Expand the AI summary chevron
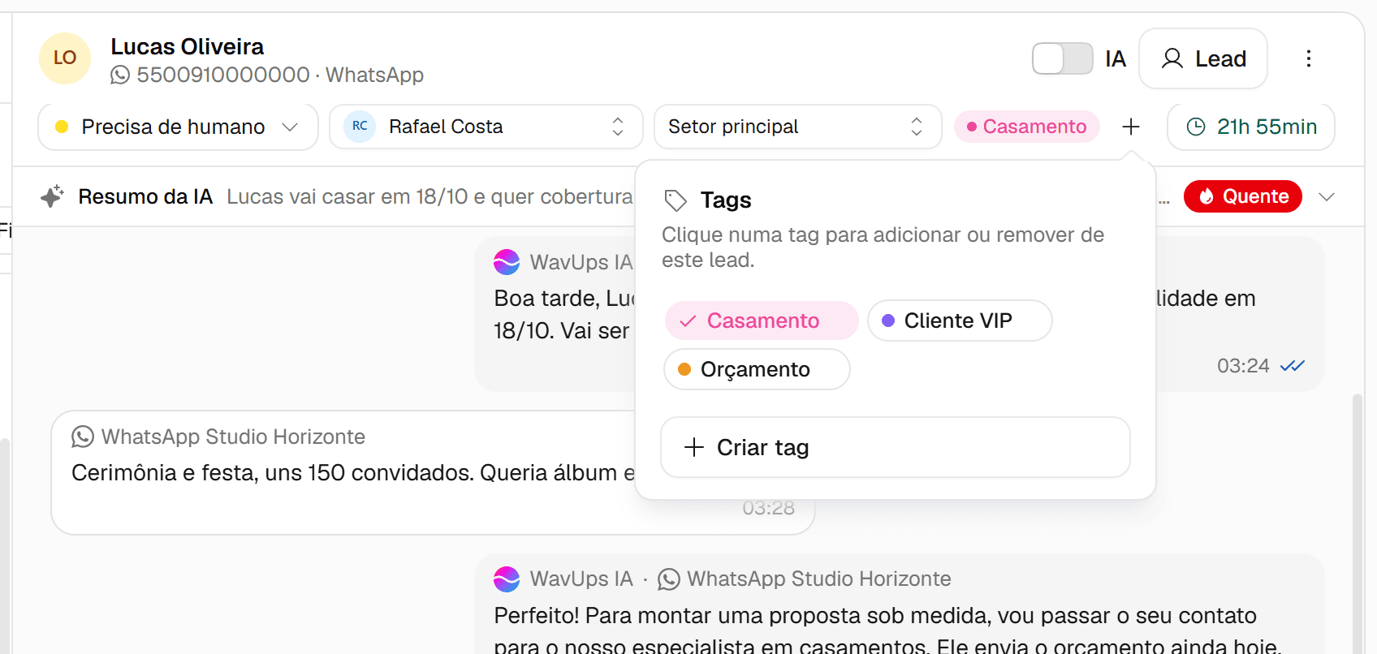Viewport: 1377px width, 654px height. tap(1327, 196)
